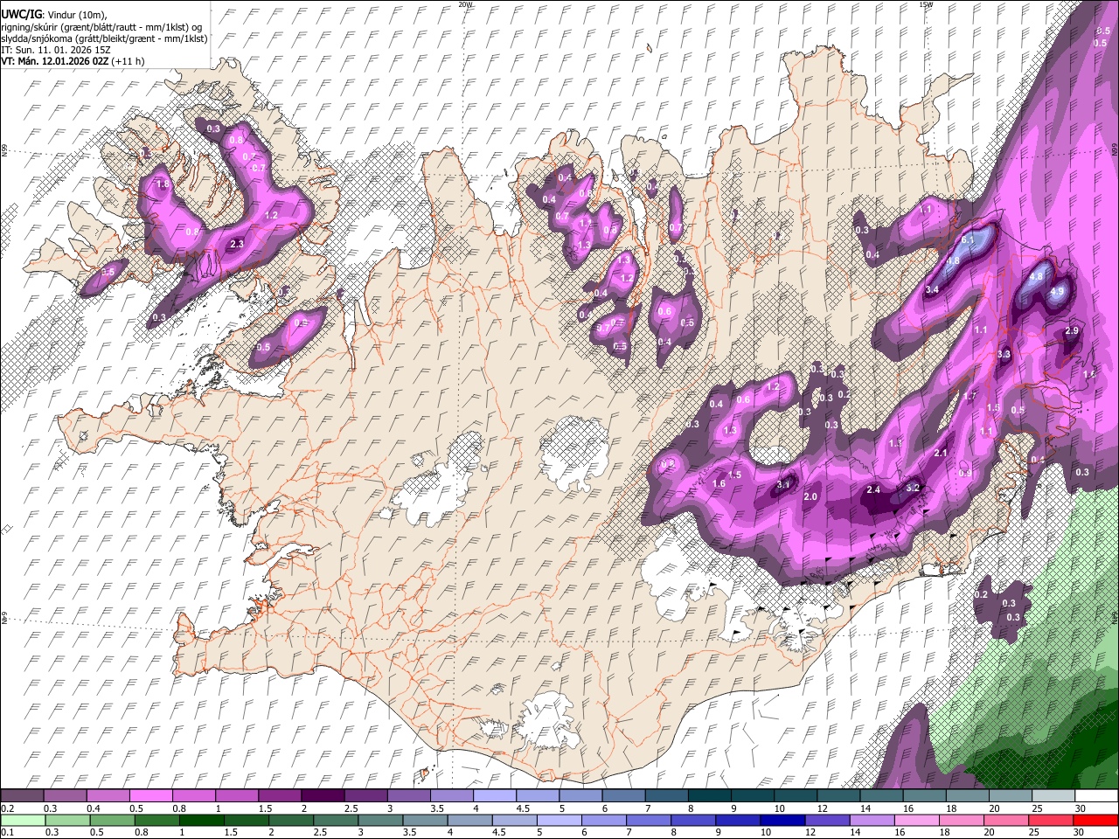Viewport: 1119px width, 839px height.
Task: Click the '15W' longitude label
Action: [x=927, y=4]
